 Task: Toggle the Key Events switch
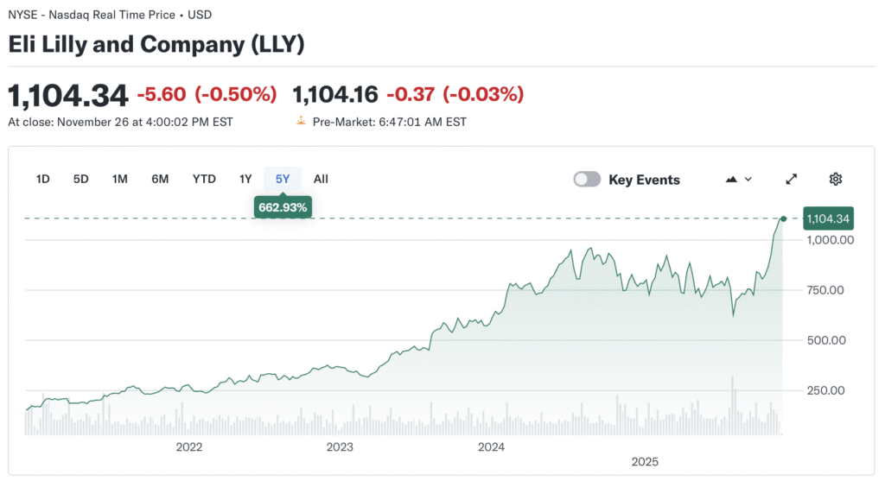(x=587, y=180)
